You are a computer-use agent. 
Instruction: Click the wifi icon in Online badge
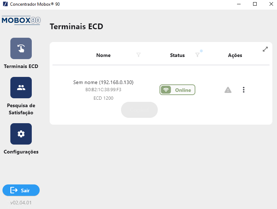tap(166, 90)
